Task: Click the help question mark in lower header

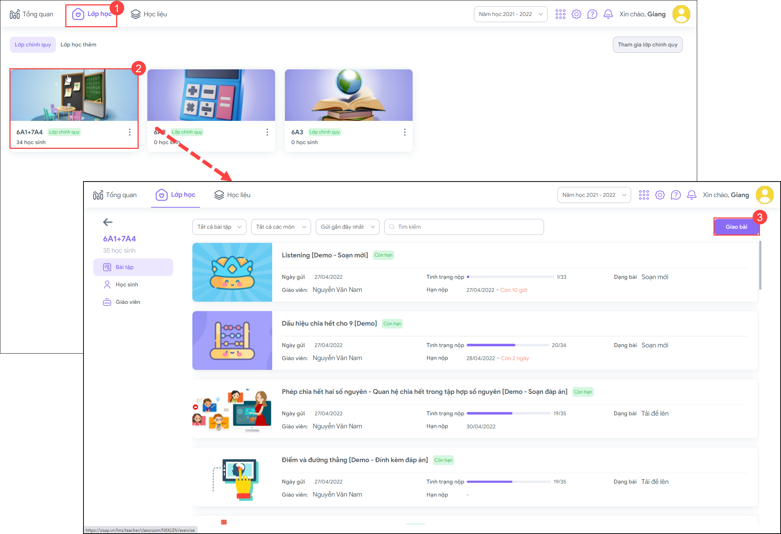Action: pos(675,195)
